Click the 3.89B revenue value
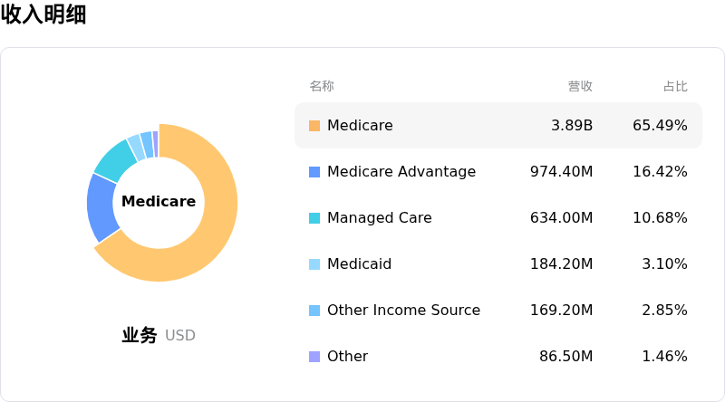Screen dimensions: 725x402 click(x=572, y=126)
